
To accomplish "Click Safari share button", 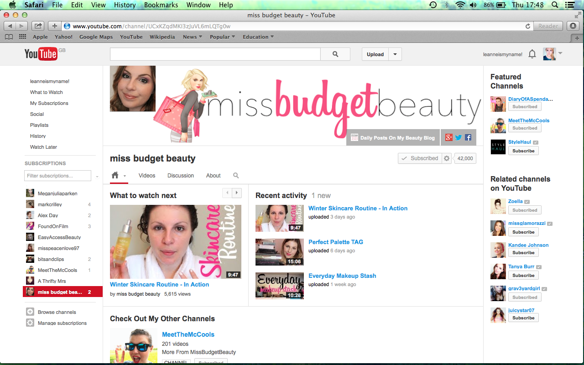I will pyautogui.click(x=38, y=26).
